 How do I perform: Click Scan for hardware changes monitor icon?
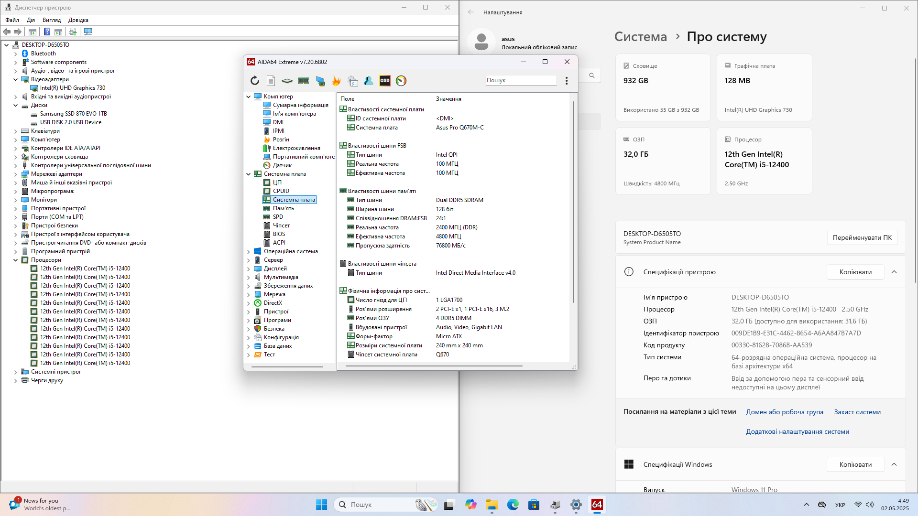88,32
